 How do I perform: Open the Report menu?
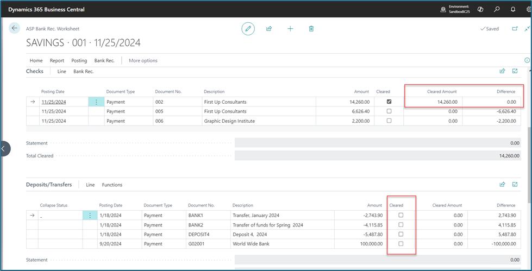[x=57, y=61]
